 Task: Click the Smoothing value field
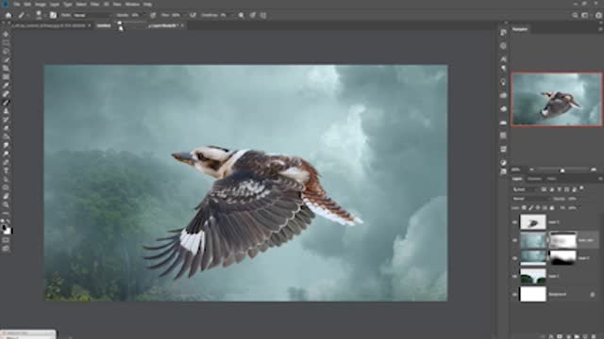[225, 15]
